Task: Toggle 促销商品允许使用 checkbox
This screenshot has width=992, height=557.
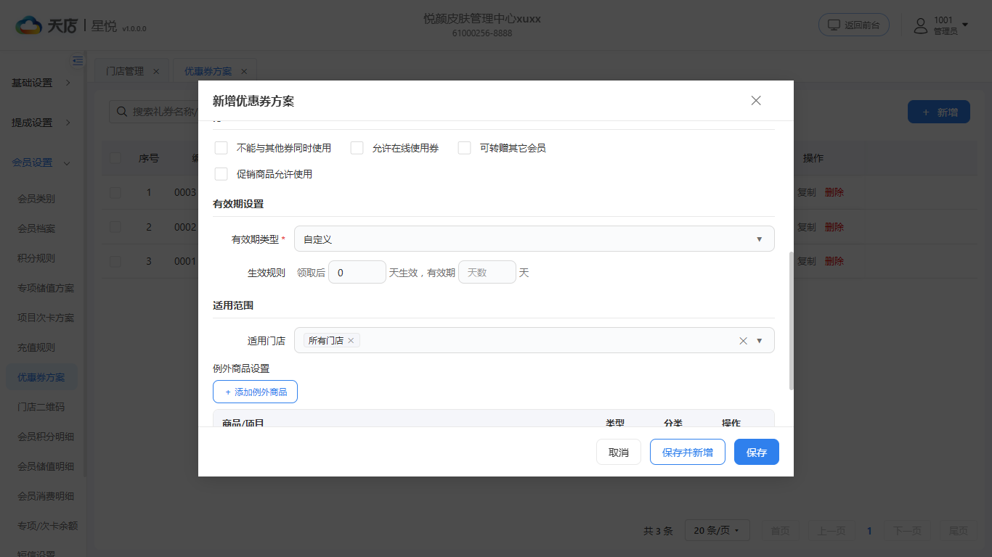Action: point(221,174)
